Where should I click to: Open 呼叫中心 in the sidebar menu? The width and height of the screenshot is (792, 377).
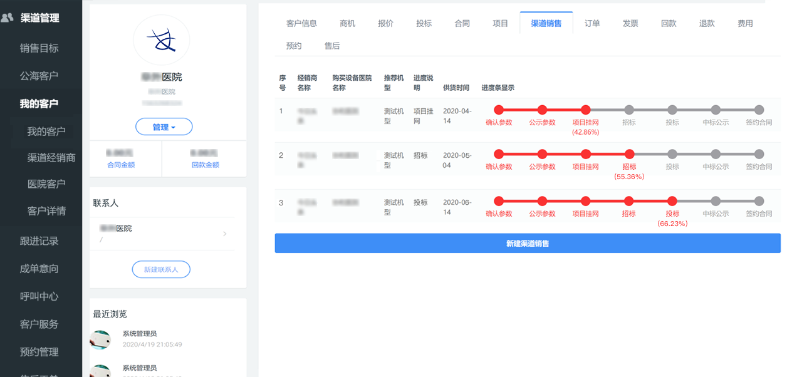point(39,296)
